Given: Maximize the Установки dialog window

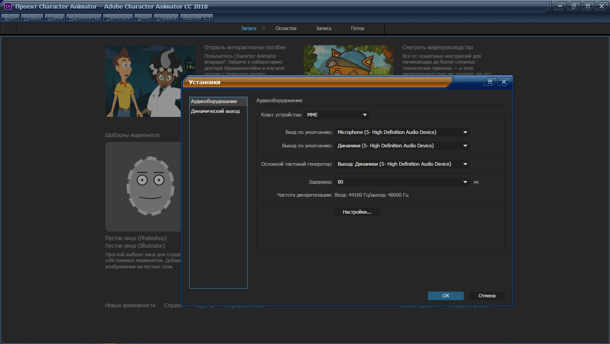Looking at the screenshot, I should tap(490, 82).
